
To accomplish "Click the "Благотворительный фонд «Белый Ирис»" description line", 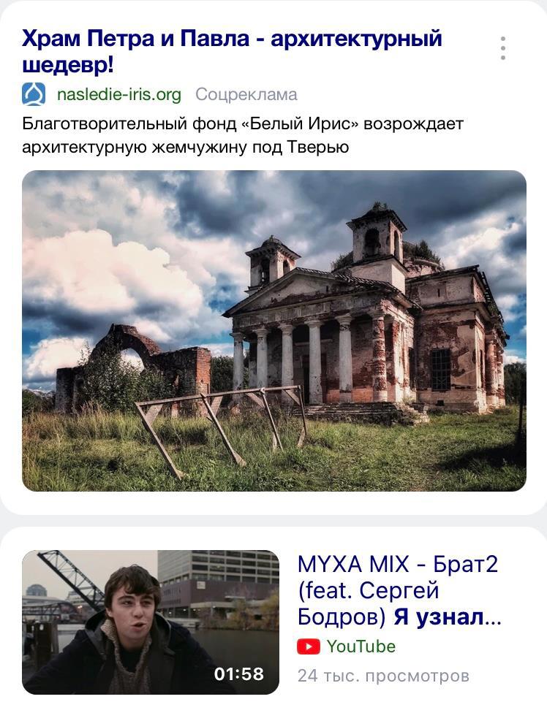I will tap(191, 123).
